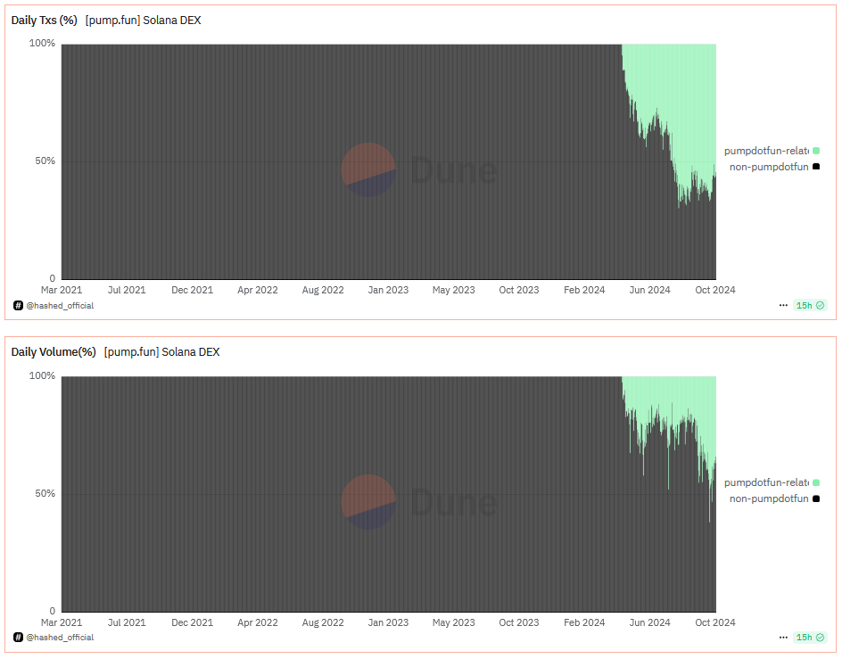Open the @hashed_official link under Daily Txs chart
The height and width of the screenshot is (659, 842).
point(60,306)
